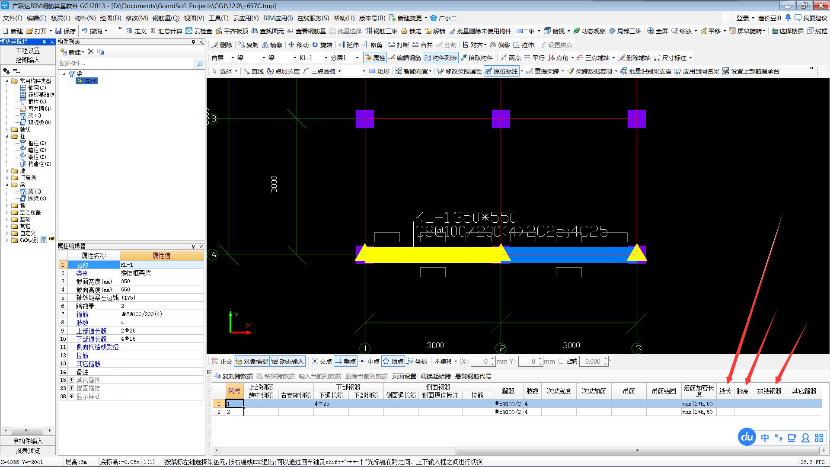Toggle 垂点 perpendicular snap
This screenshot has width=830, height=467.
346,361
